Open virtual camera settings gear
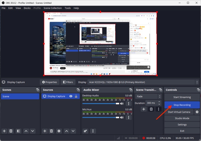Image resolution: width=201 pixels, height=141 pixels. pos(197,112)
